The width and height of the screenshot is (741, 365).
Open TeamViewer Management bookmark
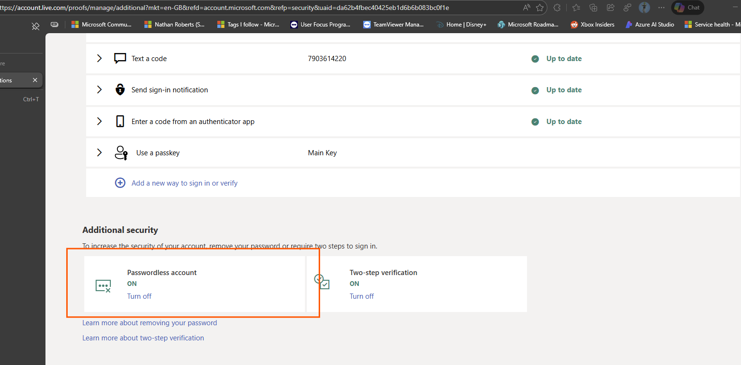[393, 25]
